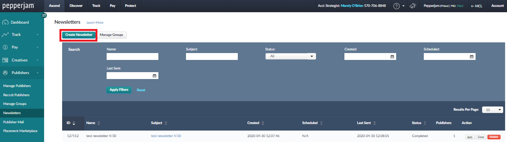Viewport: 507px width, 142px height.
Task: Click the Dashboard gauge icon
Action: click(x=6, y=22)
